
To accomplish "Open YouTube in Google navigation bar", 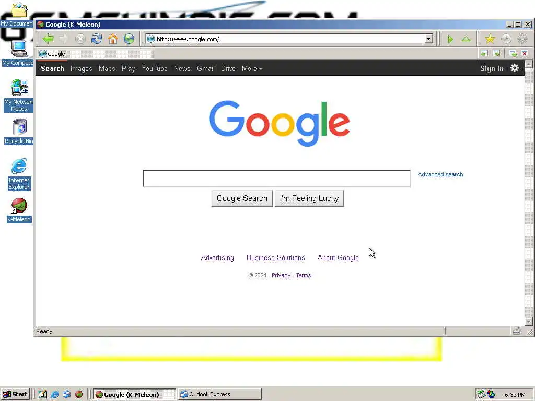I will (155, 68).
